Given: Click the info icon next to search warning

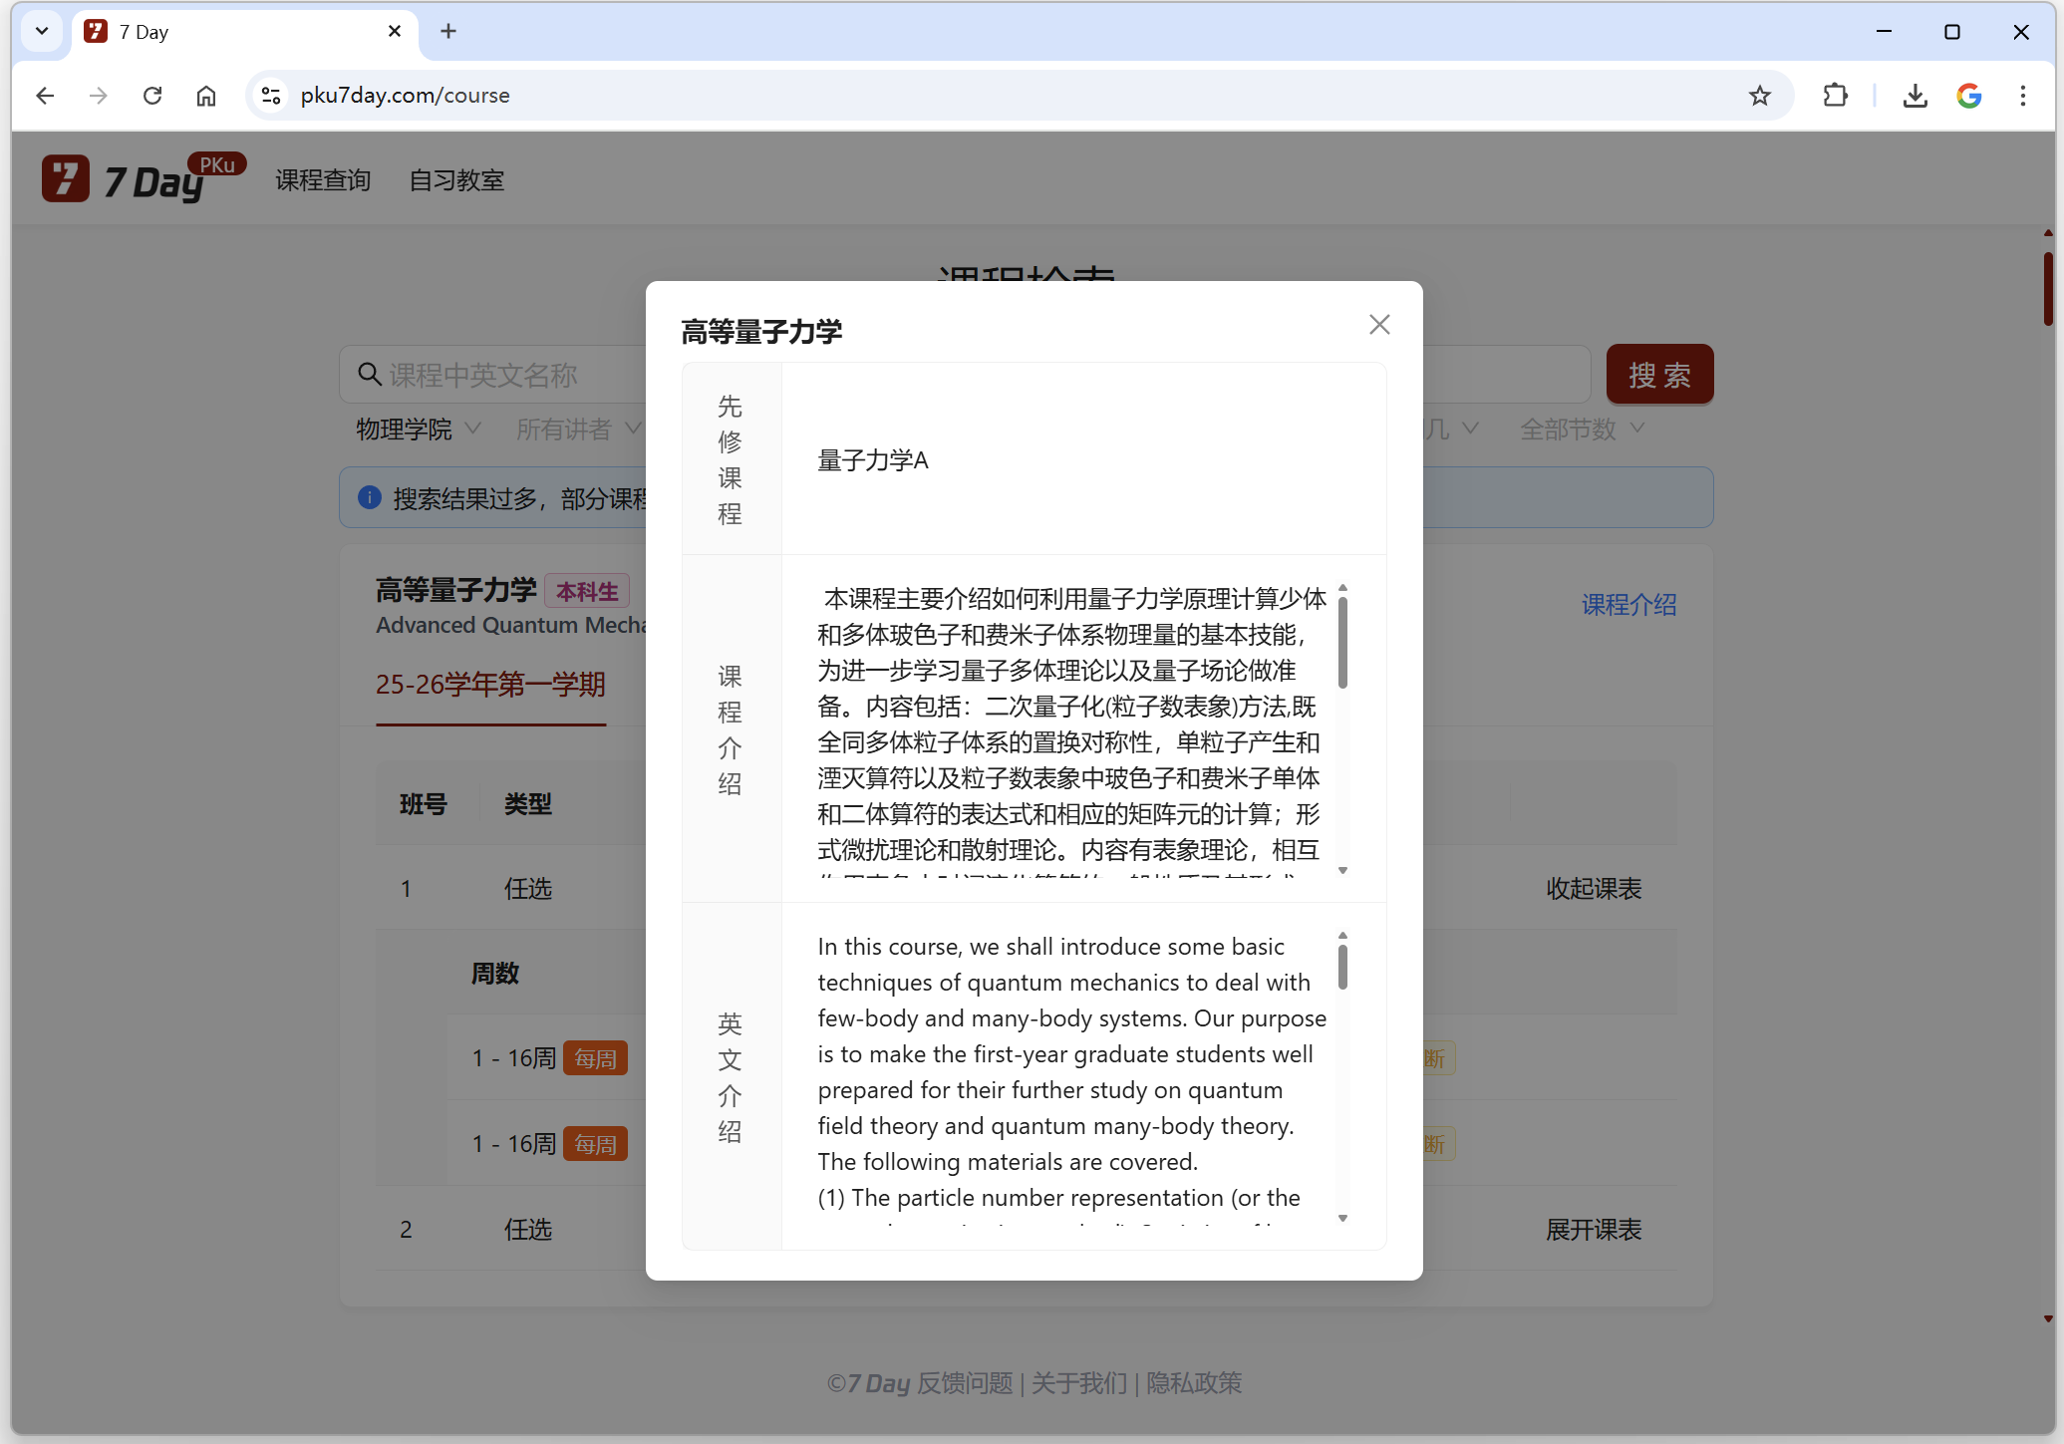Looking at the screenshot, I should click(370, 497).
